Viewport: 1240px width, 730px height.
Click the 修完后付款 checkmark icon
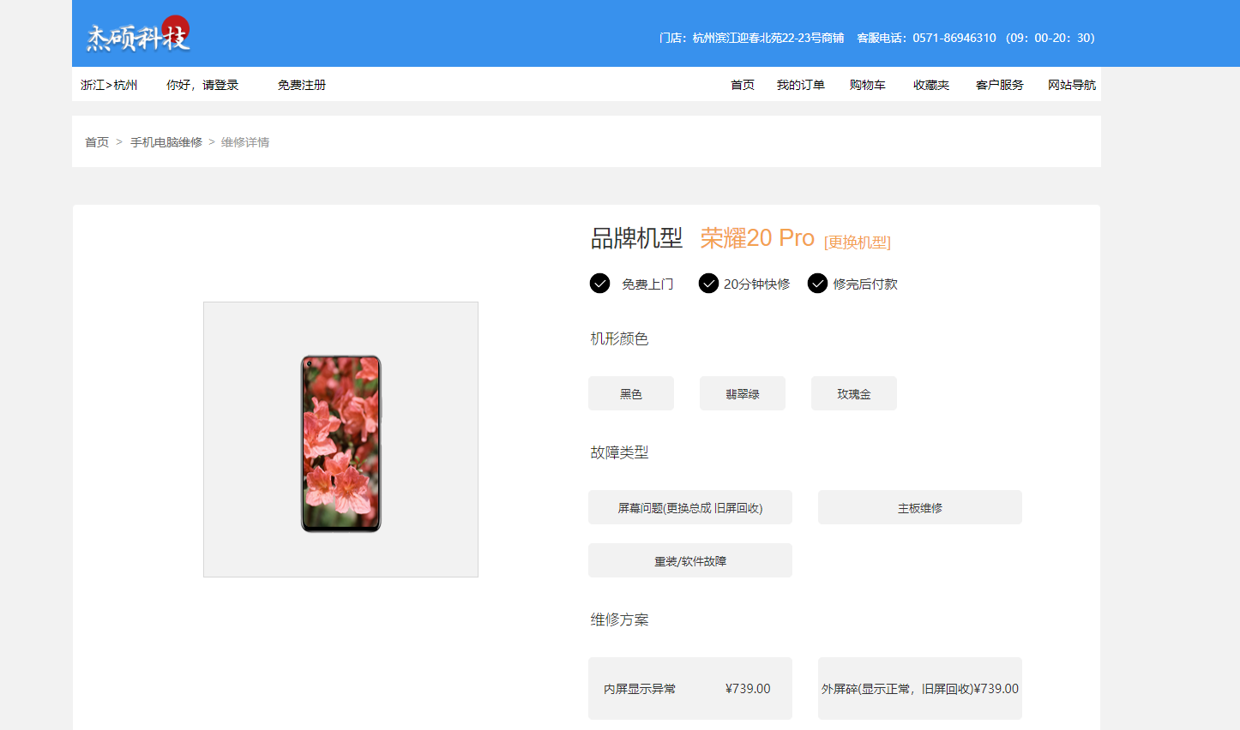817,284
